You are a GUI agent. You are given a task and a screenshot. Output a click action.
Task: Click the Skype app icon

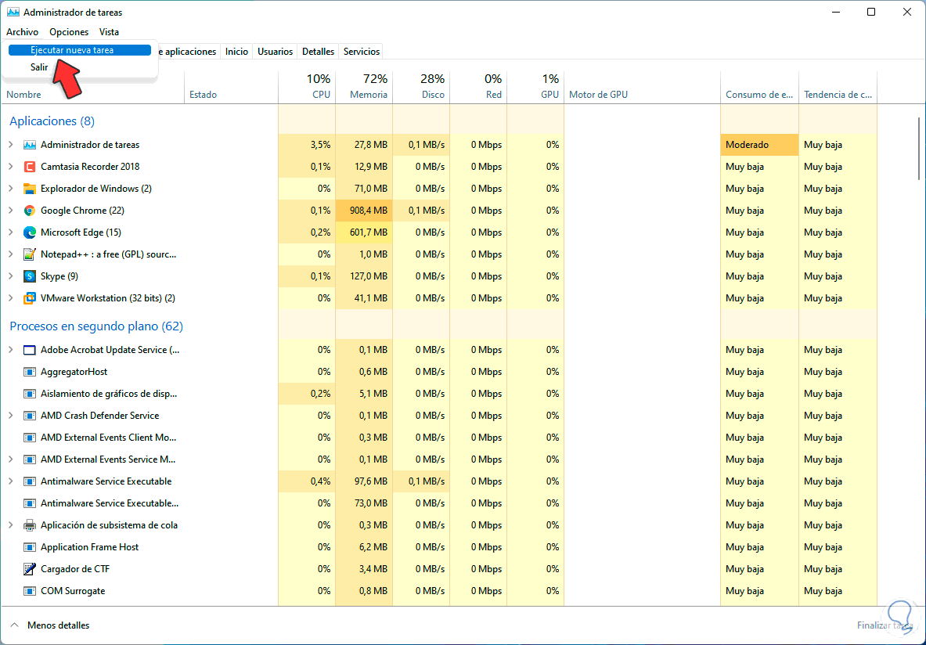click(30, 276)
